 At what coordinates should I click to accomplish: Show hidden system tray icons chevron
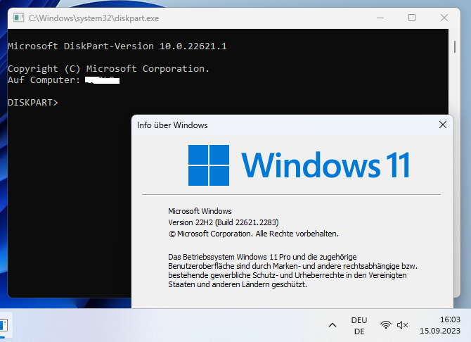(333, 325)
